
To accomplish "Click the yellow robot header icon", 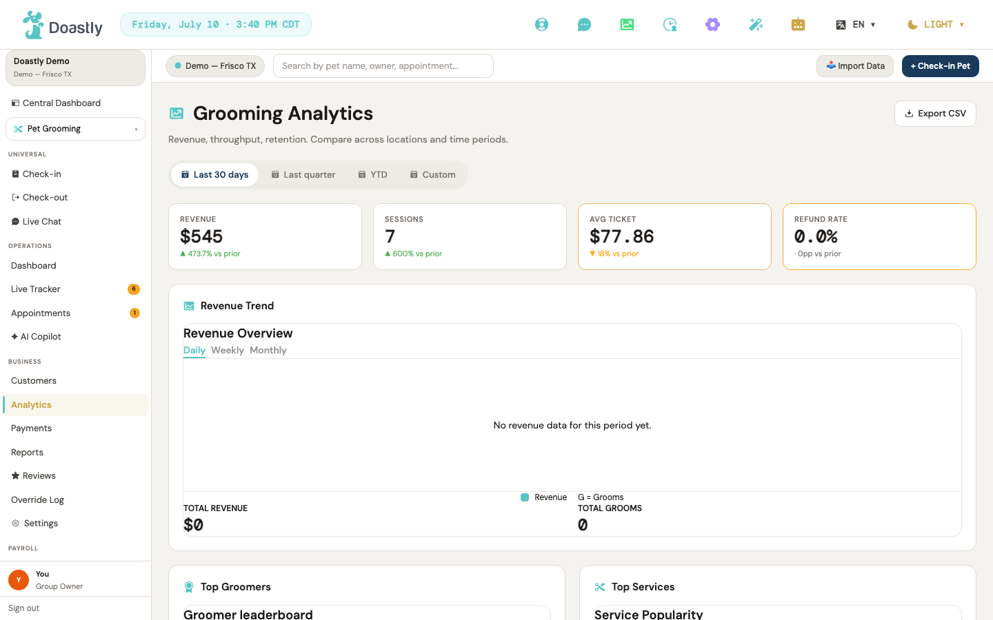I will click(799, 25).
